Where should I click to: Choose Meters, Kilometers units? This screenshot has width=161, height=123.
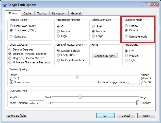(58, 60)
